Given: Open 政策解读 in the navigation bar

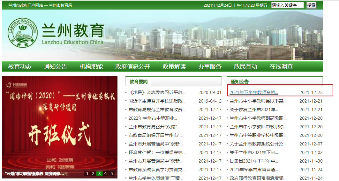Looking at the screenshot, I should click(x=174, y=66).
